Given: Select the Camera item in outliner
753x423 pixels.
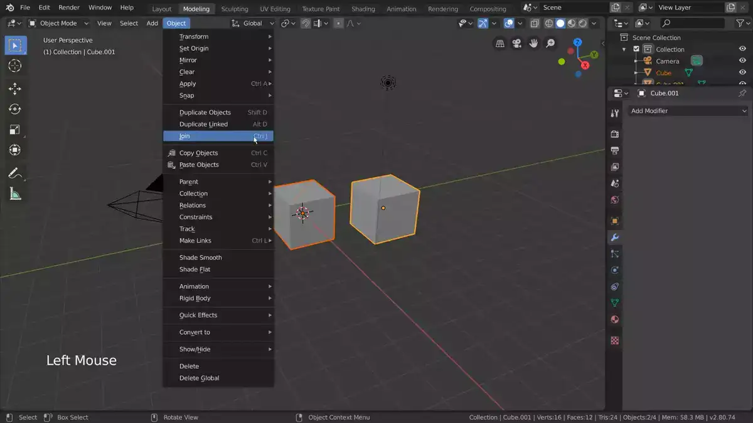Looking at the screenshot, I should pyautogui.click(x=668, y=61).
